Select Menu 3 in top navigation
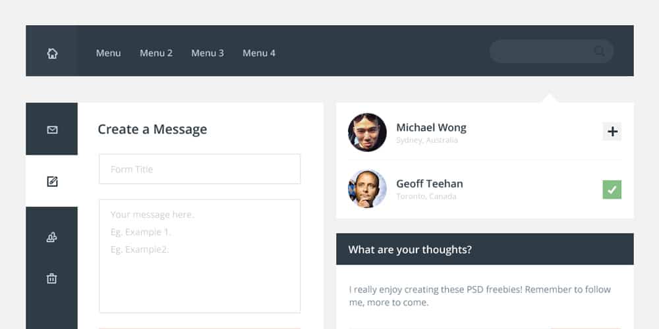The height and width of the screenshot is (329, 659). coord(208,53)
